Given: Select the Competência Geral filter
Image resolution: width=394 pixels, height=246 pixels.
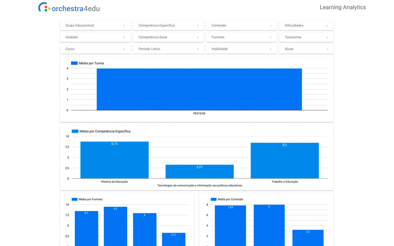Looking at the screenshot, I should point(168,37).
